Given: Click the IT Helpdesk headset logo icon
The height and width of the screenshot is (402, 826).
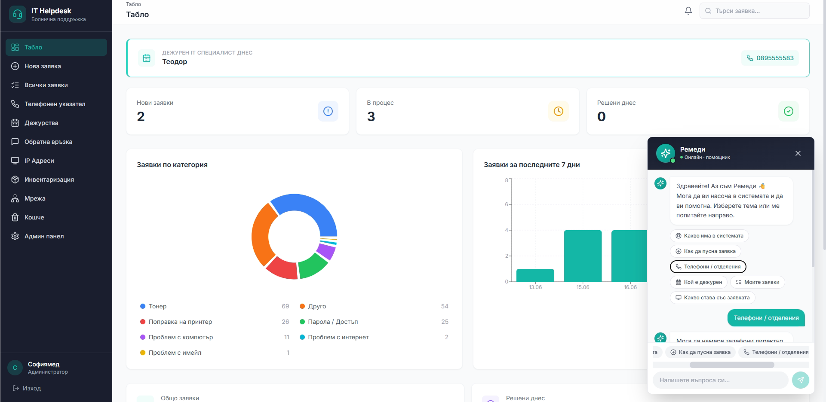Looking at the screenshot, I should point(18,14).
